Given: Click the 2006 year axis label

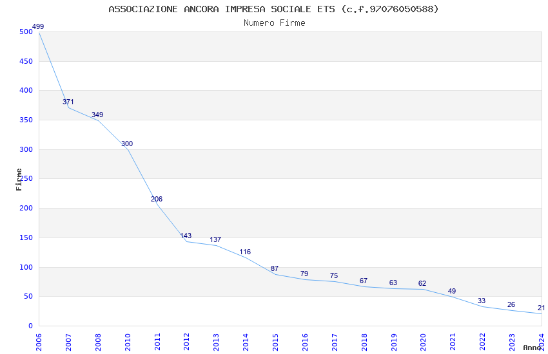Looking at the screenshot, I should click(x=39, y=342).
